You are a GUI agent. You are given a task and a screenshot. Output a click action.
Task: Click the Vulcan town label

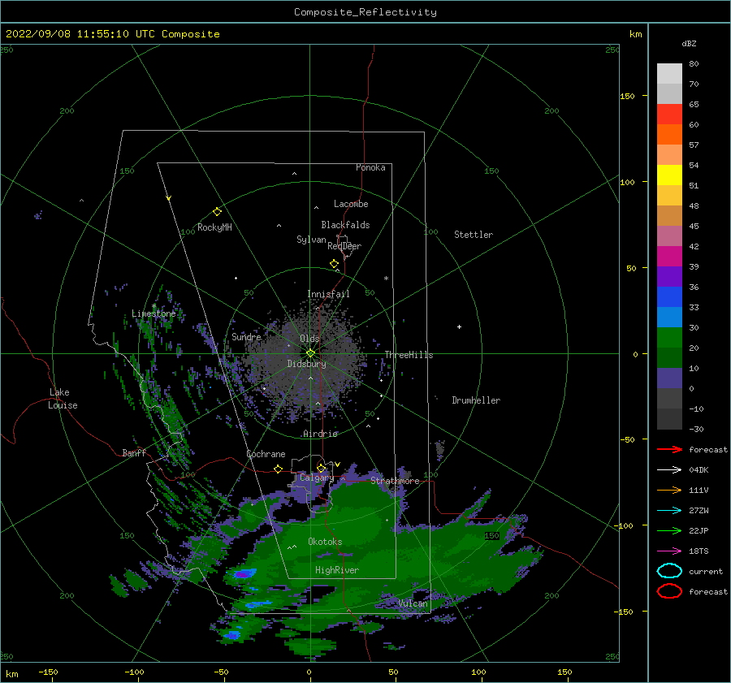tap(413, 603)
